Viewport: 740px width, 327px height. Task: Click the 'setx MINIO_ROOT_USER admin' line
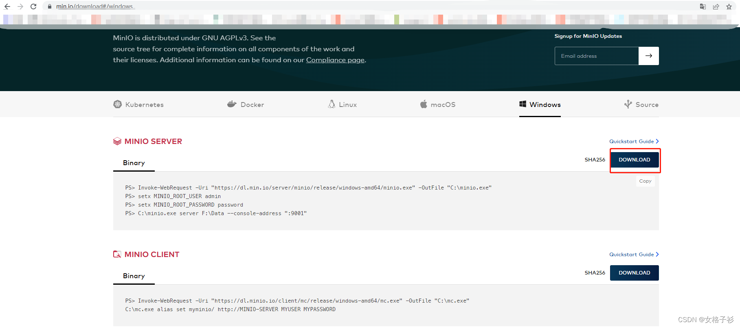coord(173,196)
